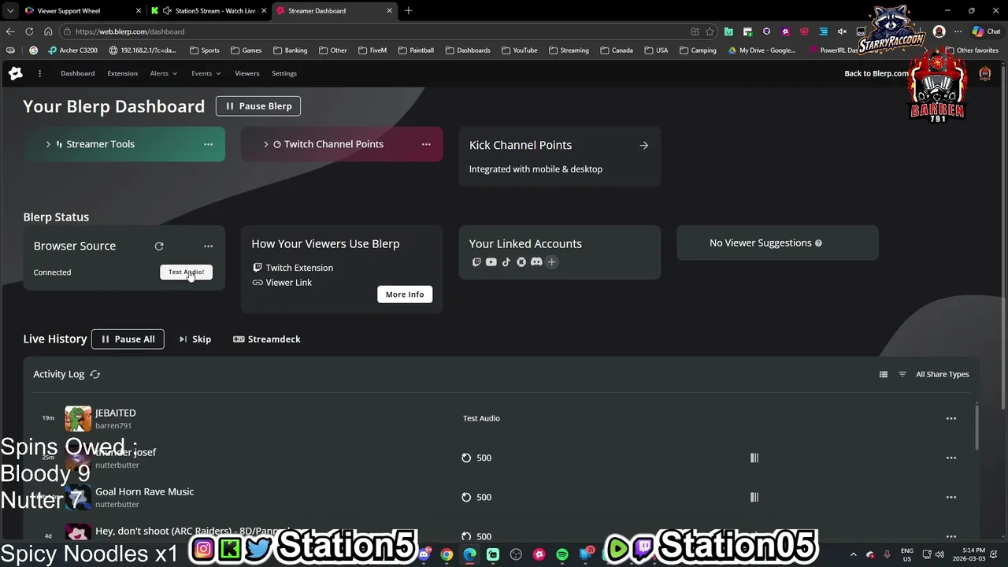Follow the Back to Blerp.com link
The image size is (1008, 567).
point(876,73)
